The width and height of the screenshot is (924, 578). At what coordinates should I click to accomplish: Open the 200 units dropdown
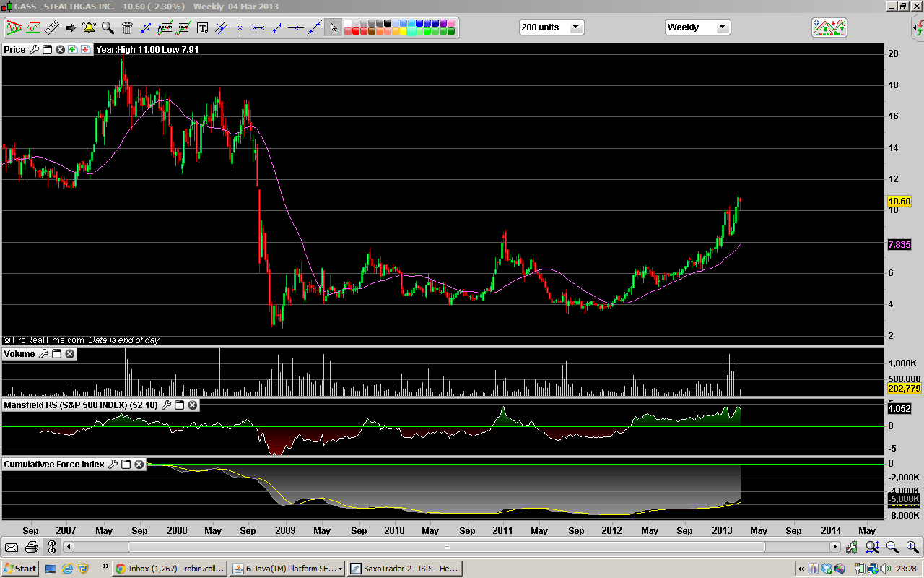click(575, 27)
